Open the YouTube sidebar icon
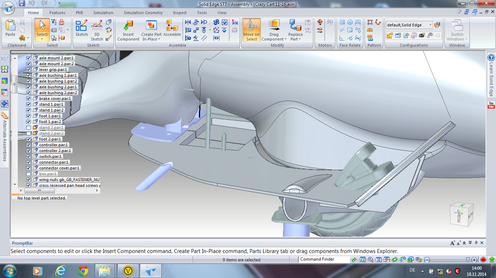496x278 pixels. (x=491, y=105)
